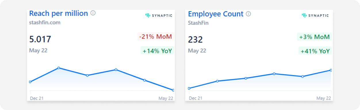Click May 22 axis label on Employee chart

pos(323,98)
